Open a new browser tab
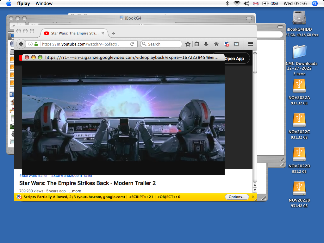 (113, 33)
